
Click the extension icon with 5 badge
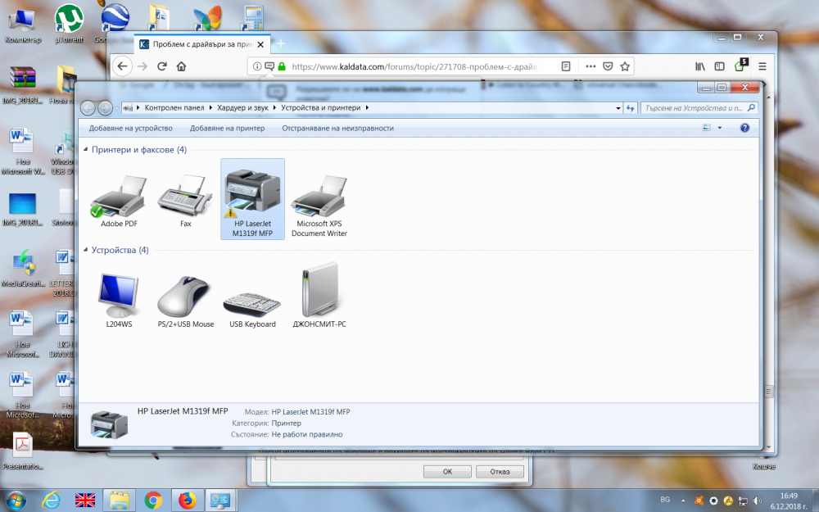click(740, 66)
